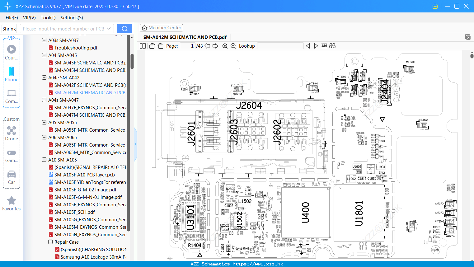Toggle the Abi text match option

324,46
